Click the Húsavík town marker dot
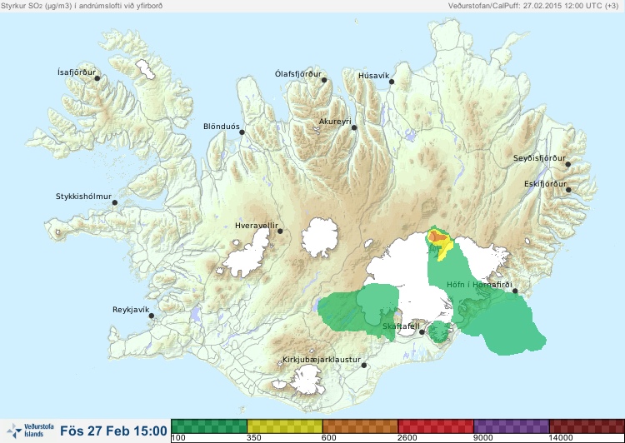Image resolution: width=625 pixels, height=443 pixels. click(x=392, y=82)
